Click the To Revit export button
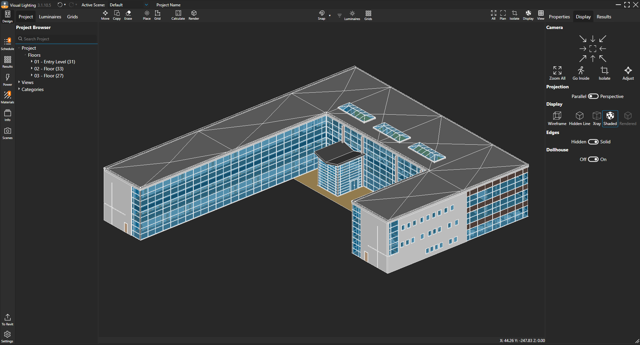 (x=7, y=319)
